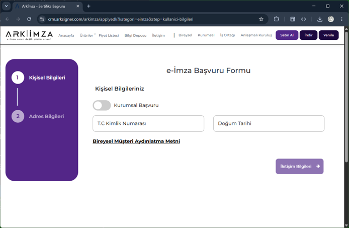Open the extensions puzzle icon
Viewport: 349px width, 228px height.
[276, 19]
